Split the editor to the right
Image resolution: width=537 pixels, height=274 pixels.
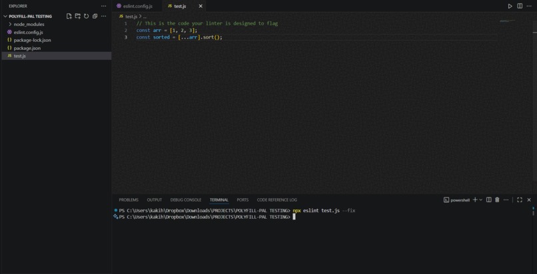click(x=520, y=6)
